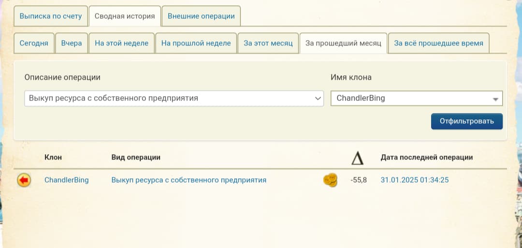Click Выкуп ресурса с собственного предприятия link
Viewport: 522px width, 248px height.
pos(188,180)
